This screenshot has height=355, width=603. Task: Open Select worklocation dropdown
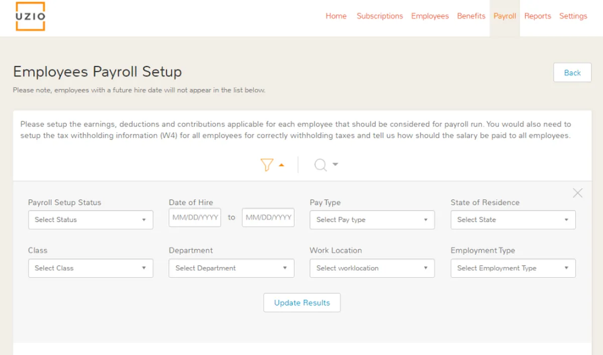[x=372, y=268]
